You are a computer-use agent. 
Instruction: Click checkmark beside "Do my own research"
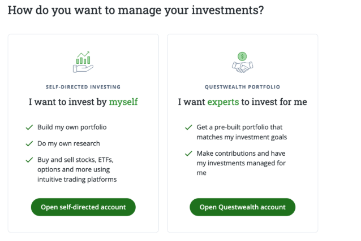(29, 143)
